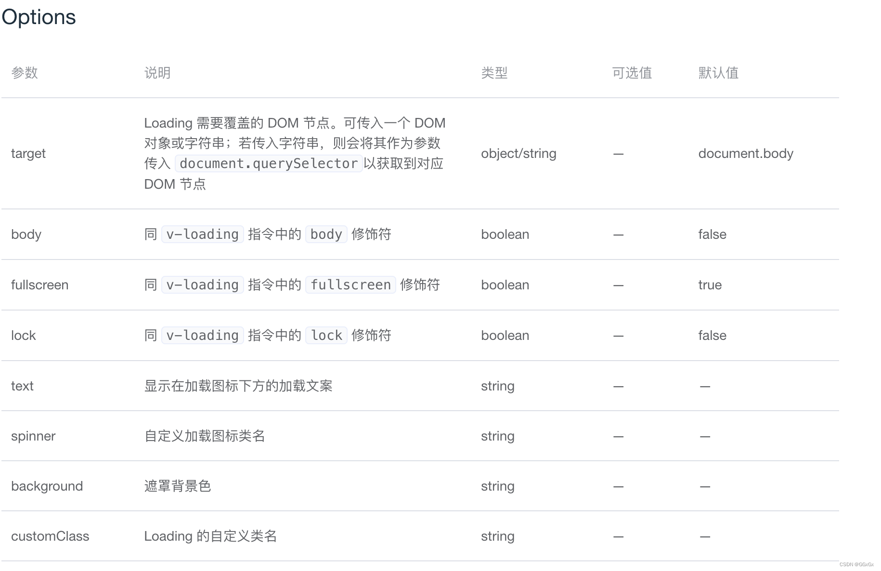
Task: Select the 参数 column header
Action: pos(25,73)
